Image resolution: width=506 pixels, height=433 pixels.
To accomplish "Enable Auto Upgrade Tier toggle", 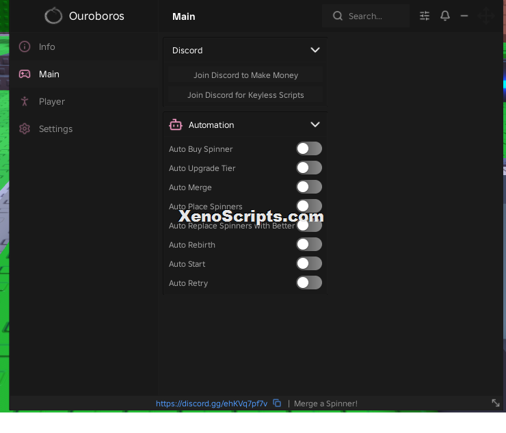I will [309, 168].
